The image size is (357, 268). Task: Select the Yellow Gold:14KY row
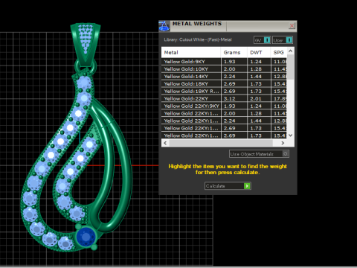click(224, 77)
